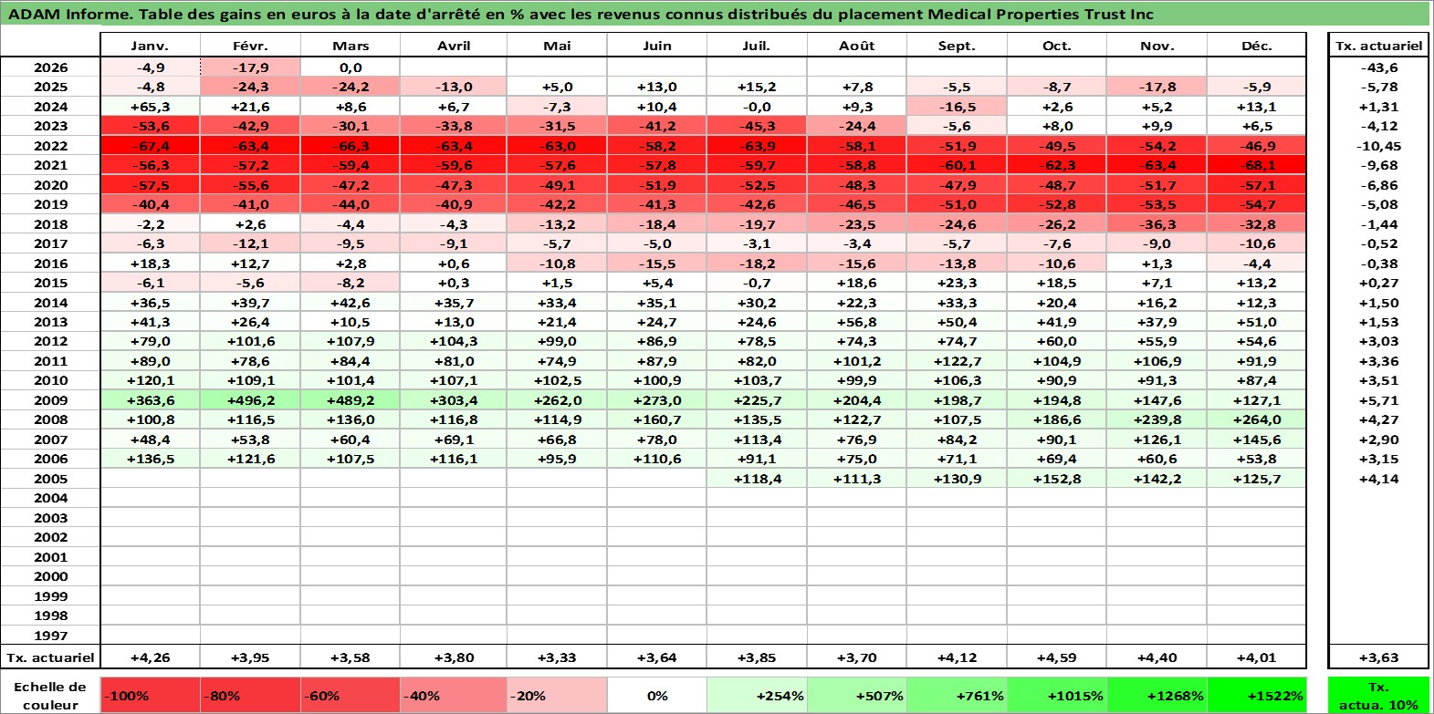The width and height of the screenshot is (1434, 714).
Task: Click the 2019 Déc. value -54,7
Action: point(1257,204)
